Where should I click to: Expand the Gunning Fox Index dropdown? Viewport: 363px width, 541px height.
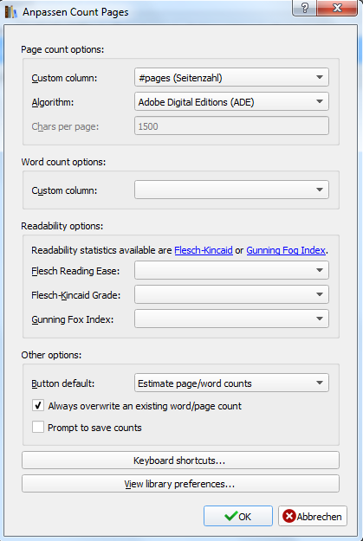pos(231,319)
